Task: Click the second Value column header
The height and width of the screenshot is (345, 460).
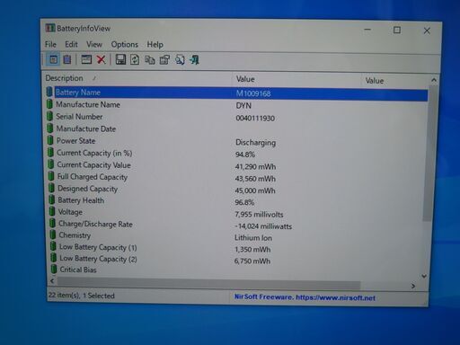Action: [395, 81]
